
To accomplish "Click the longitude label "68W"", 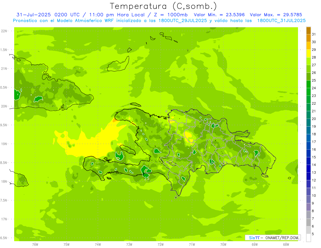I will click(x=286, y=245).
